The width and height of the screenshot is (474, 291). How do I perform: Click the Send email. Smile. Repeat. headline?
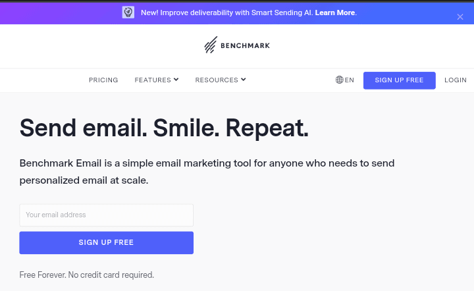pyautogui.click(x=164, y=128)
